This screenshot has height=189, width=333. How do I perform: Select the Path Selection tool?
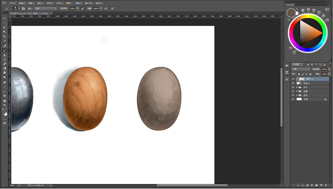(4, 91)
